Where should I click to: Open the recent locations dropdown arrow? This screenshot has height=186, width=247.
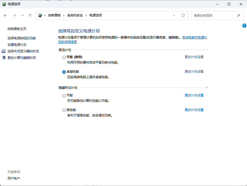click(x=22, y=15)
